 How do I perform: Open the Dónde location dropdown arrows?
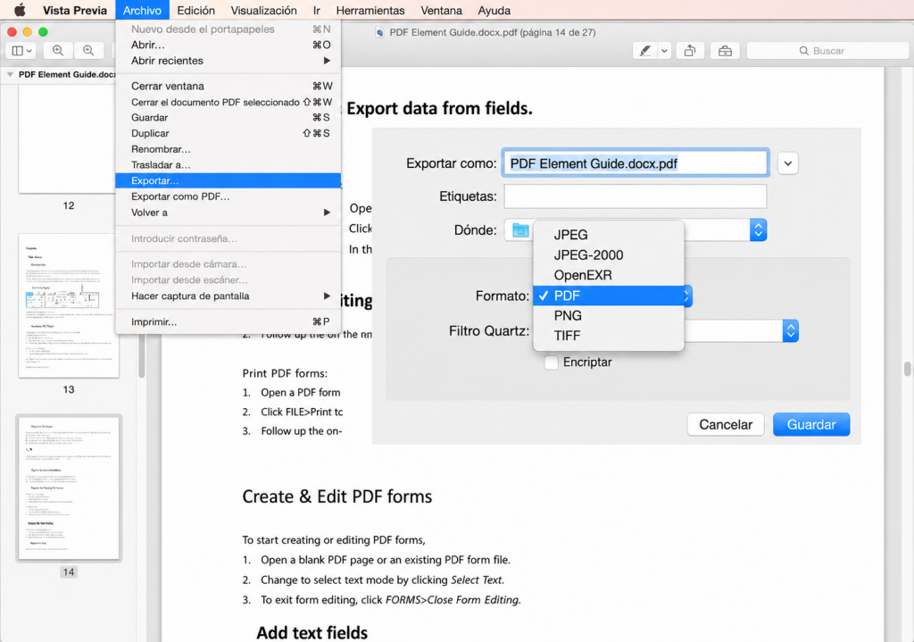(x=758, y=229)
